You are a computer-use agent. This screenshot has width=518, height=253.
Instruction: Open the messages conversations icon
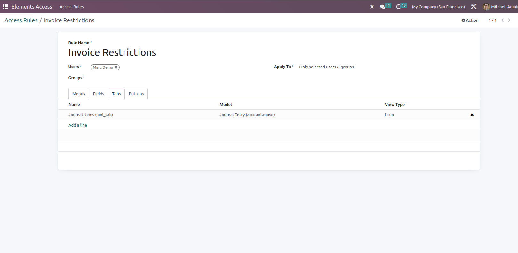coord(382,7)
